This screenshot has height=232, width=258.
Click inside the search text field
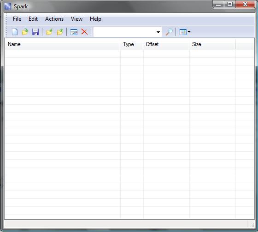click(124, 32)
